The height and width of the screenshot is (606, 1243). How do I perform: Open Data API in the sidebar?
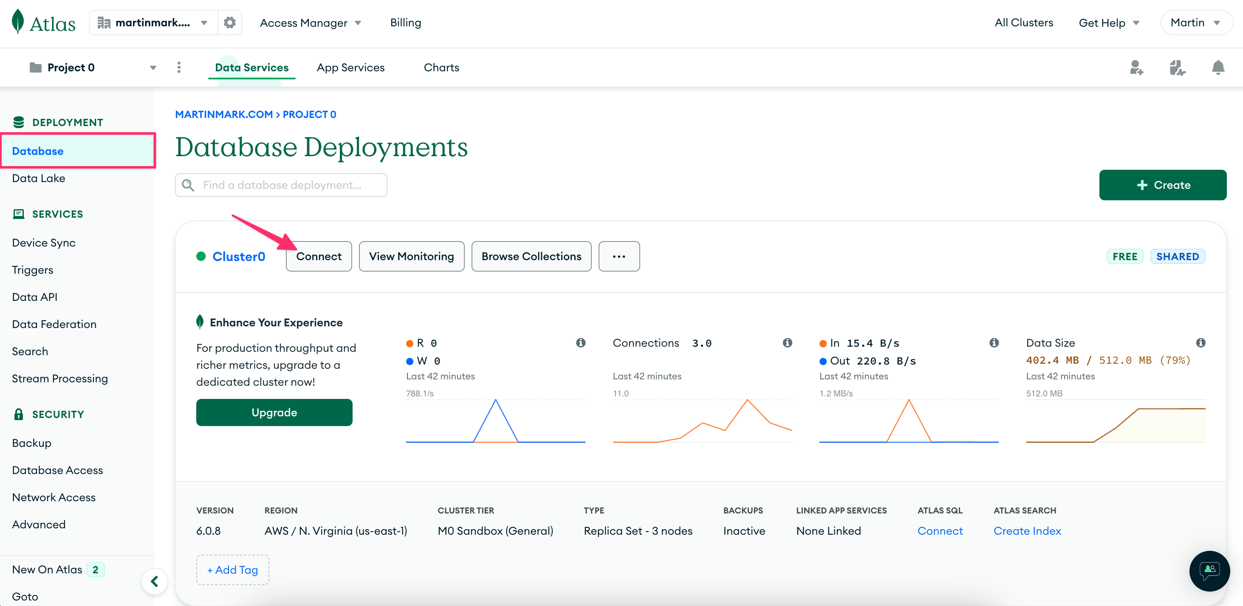click(35, 297)
